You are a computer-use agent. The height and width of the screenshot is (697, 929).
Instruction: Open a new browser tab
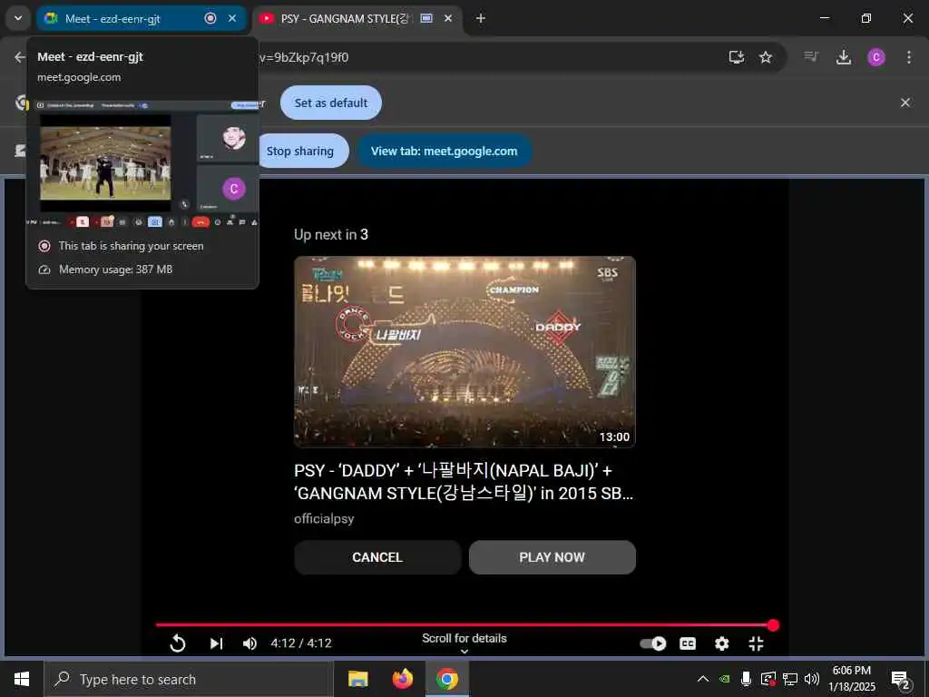pos(481,18)
